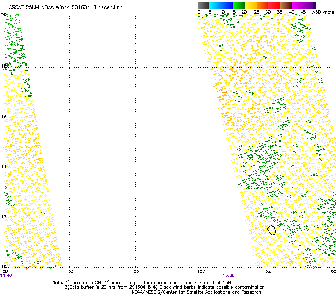Click longitude axis label '162'

pos(267,271)
